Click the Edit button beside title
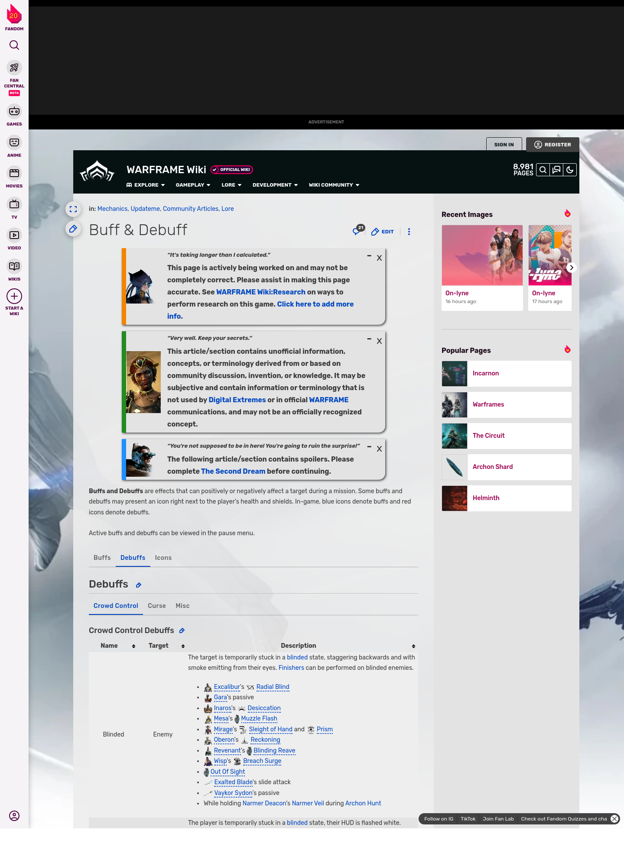Screen dimensions: 624x866 pos(383,232)
